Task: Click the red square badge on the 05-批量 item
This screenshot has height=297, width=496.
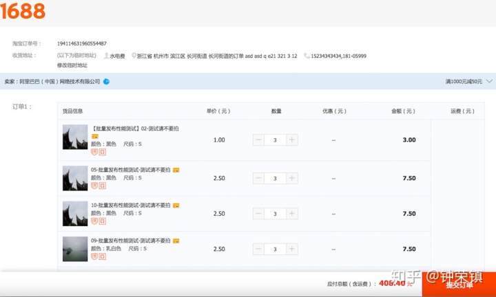Action: click(102, 186)
